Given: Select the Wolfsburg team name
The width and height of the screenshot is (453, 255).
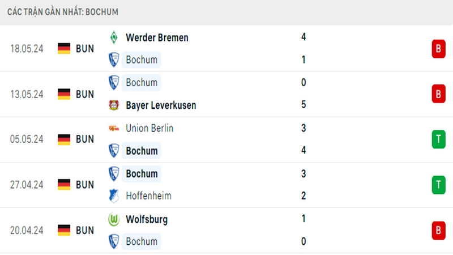Looking at the screenshot, I should click(x=147, y=219).
